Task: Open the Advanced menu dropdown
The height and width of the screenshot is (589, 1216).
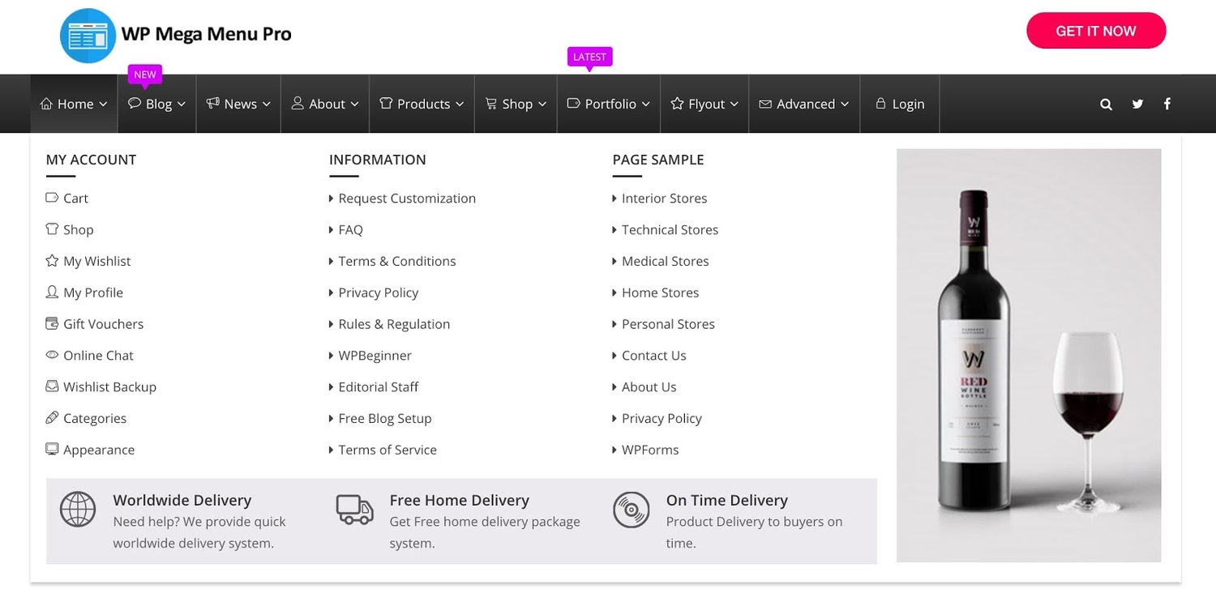Action: 804,104
